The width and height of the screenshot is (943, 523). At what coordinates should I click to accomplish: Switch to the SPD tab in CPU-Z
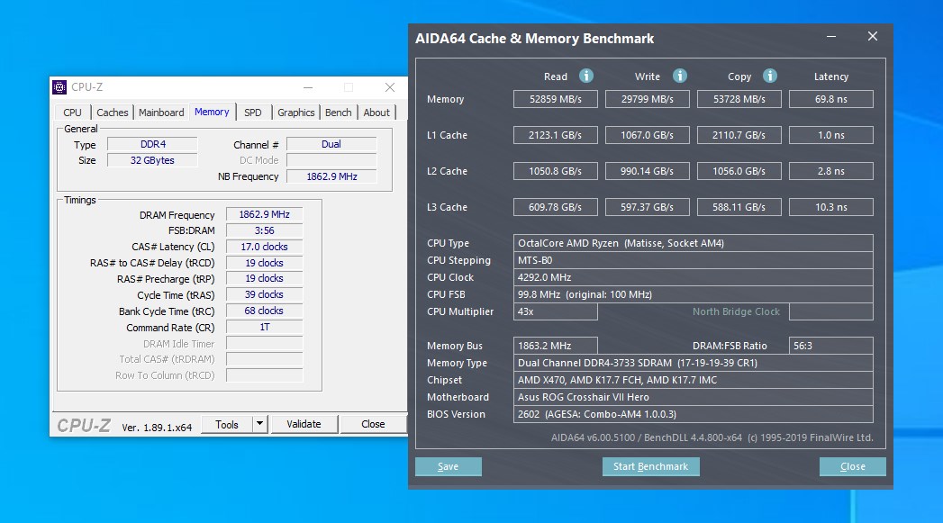point(252,113)
